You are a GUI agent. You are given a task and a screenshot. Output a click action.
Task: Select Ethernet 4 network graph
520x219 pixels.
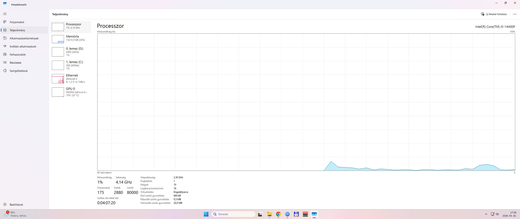[x=71, y=79]
